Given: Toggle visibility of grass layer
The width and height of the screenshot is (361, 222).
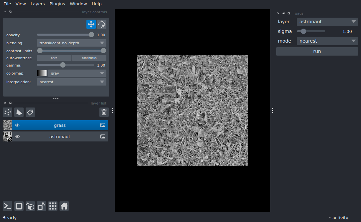Looking at the screenshot, I should tap(17, 125).
